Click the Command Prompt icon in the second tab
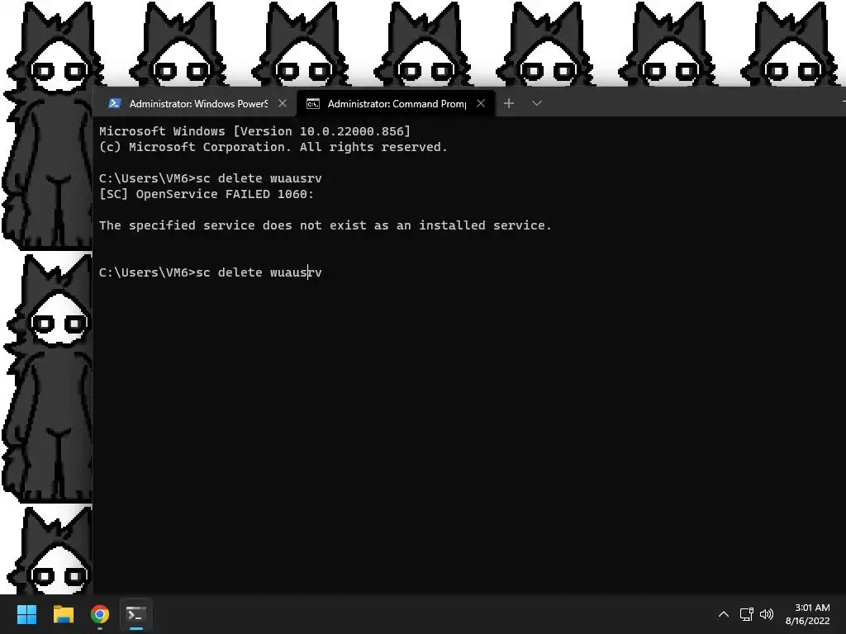Screen dimensions: 846x634 coord(313,104)
